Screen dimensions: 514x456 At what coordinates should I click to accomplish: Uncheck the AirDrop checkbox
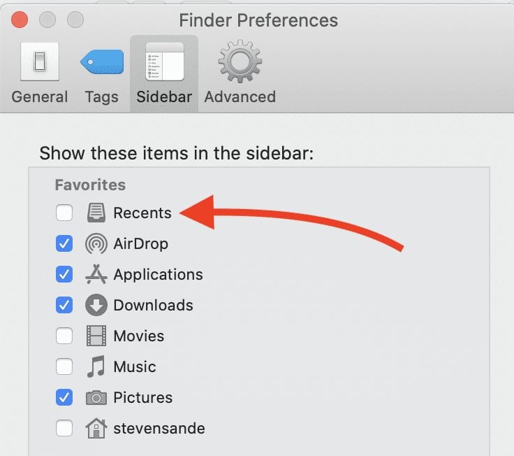pos(64,244)
